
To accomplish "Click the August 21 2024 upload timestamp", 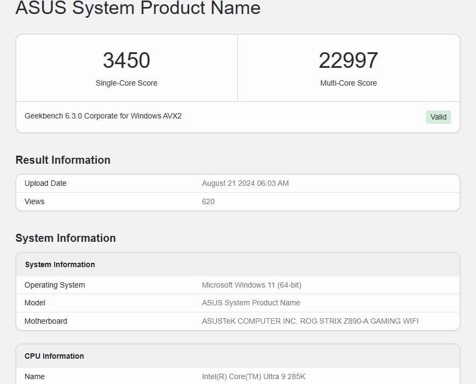I will coord(245,183).
